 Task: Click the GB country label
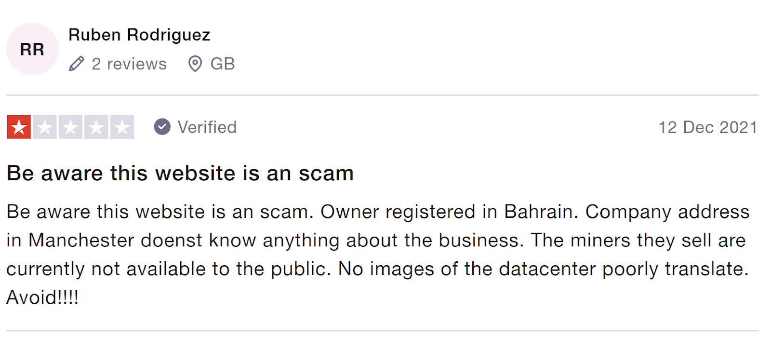pyautogui.click(x=222, y=64)
